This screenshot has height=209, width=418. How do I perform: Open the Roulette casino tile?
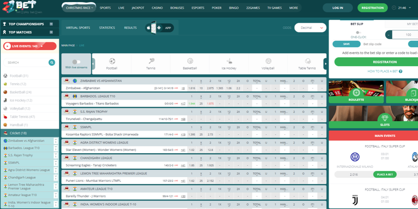pos(356,92)
